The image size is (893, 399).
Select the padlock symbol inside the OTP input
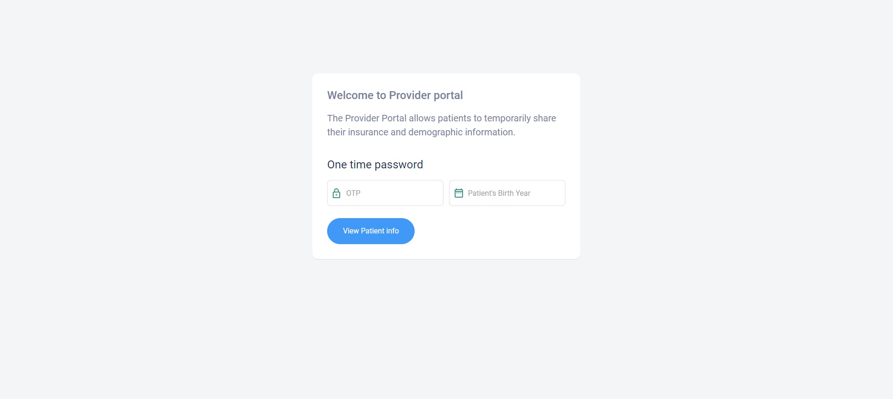(336, 193)
